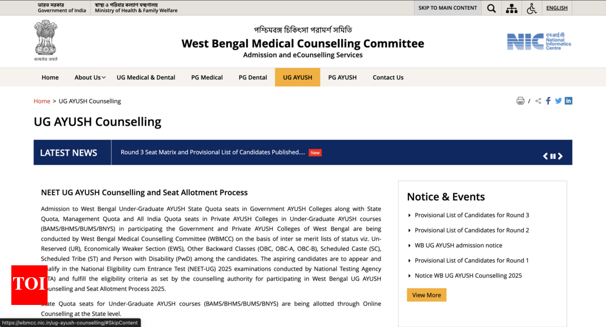Follow the Home breadcrumb link

point(42,101)
